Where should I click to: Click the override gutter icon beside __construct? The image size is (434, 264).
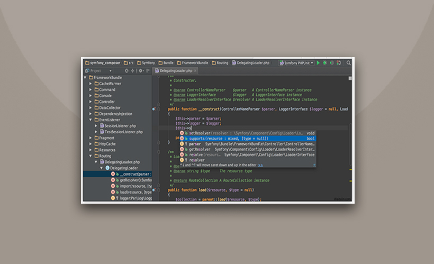point(153,109)
